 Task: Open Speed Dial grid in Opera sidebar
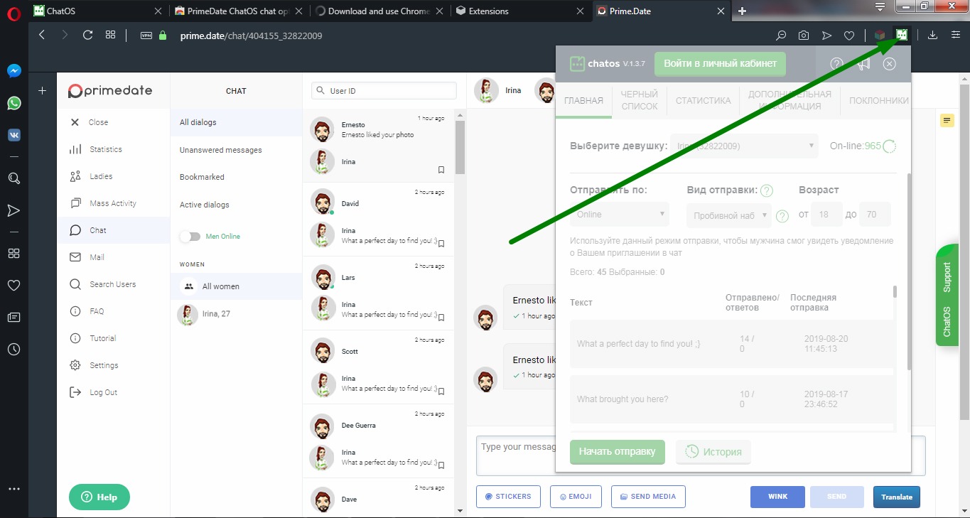14,253
